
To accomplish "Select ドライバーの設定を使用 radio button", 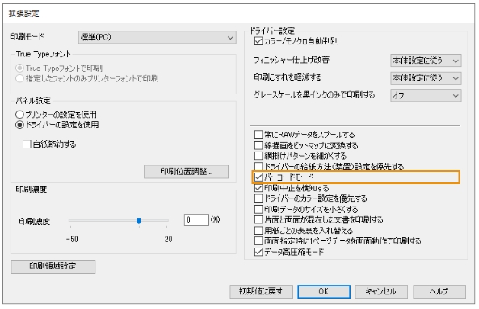I will (x=19, y=125).
